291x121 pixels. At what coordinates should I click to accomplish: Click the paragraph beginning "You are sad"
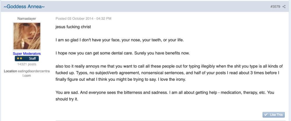pos(165,96)
